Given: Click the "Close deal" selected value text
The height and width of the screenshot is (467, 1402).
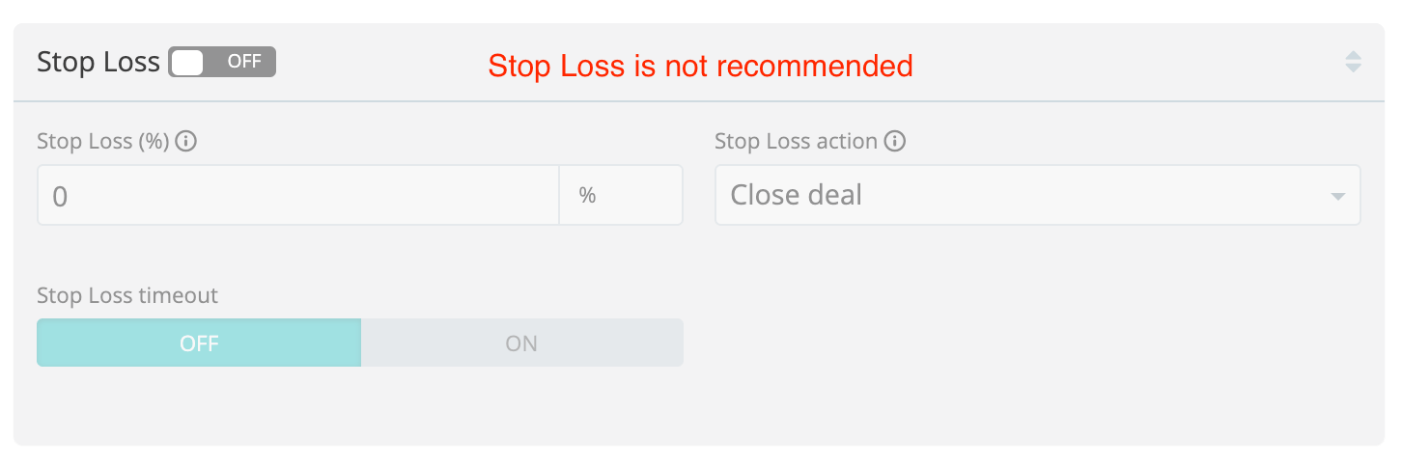Looking at the screenshot, I should pyautogui.click(x=796, y=196).
